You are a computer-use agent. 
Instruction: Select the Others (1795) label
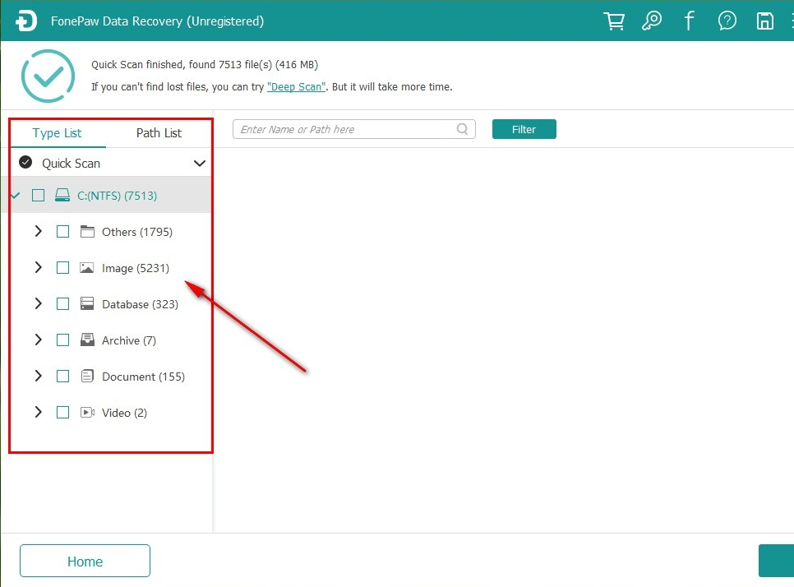[137, 232]
